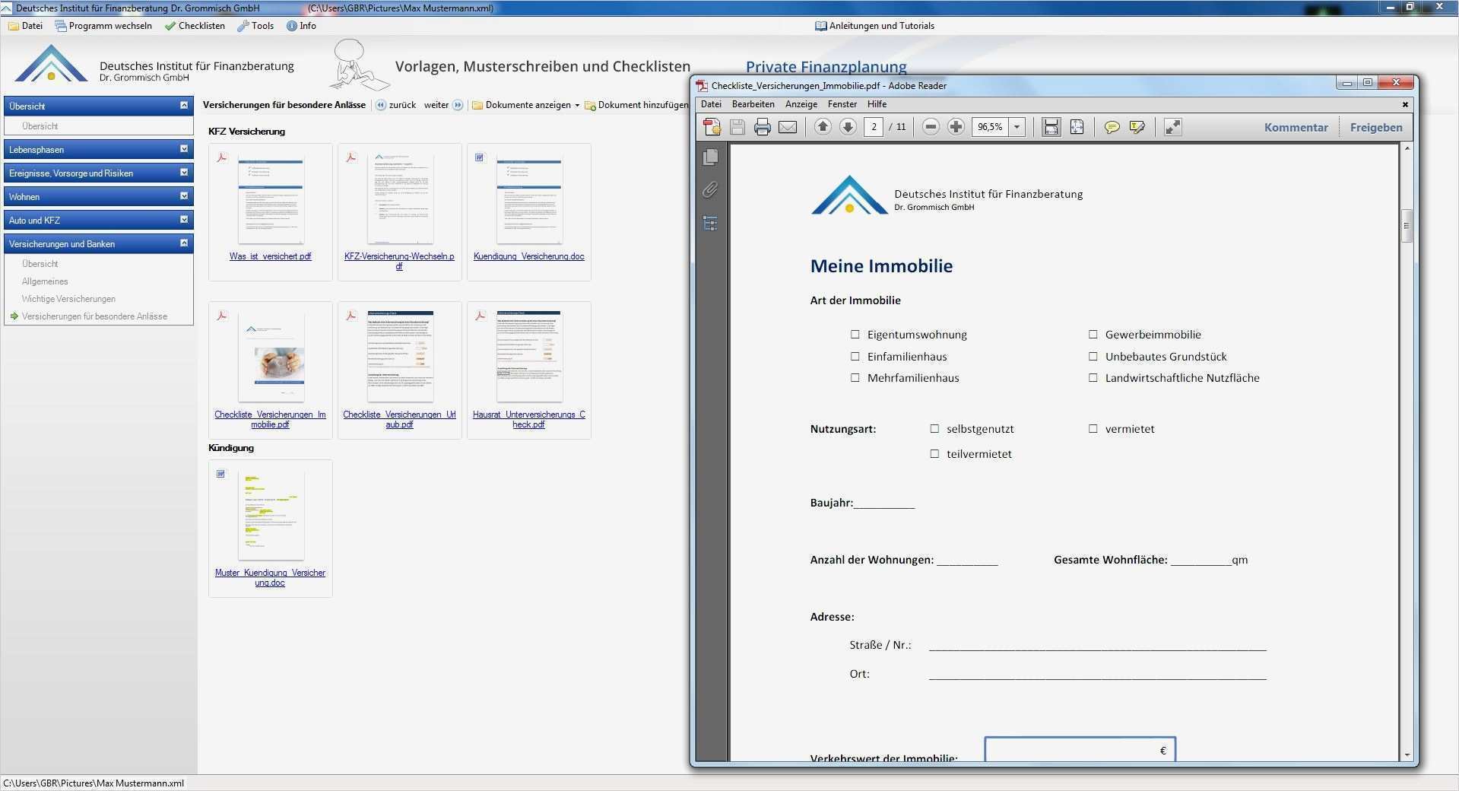The width and height of the screenshot is (1459, 791).
Task: Click the fit width scrolling icon
Action: [x=1051, y=127]
